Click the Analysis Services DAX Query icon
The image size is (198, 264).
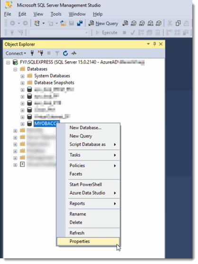[x=159, y=23]
